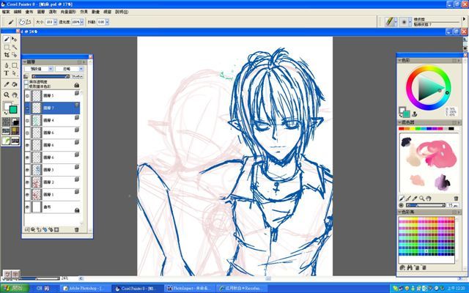Hide the 畫布 canvas layer

[x=28, y=207]
